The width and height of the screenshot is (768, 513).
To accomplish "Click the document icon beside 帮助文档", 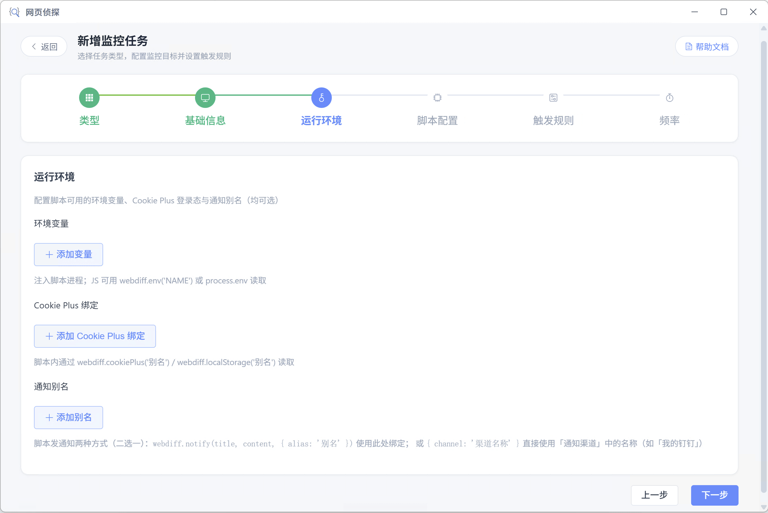I will pos(689,46).
